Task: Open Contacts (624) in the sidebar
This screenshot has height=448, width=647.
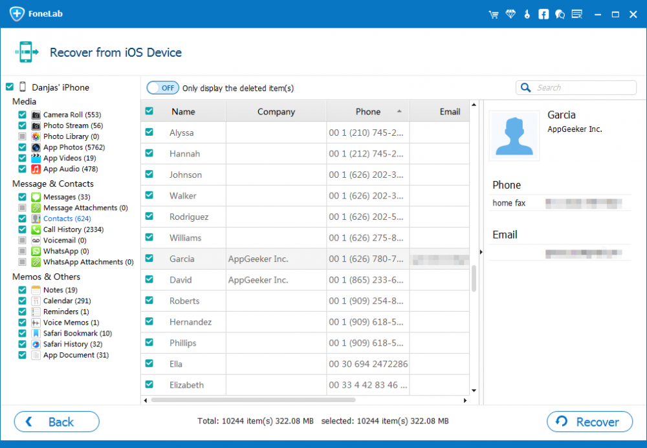Action: point(67,219)
